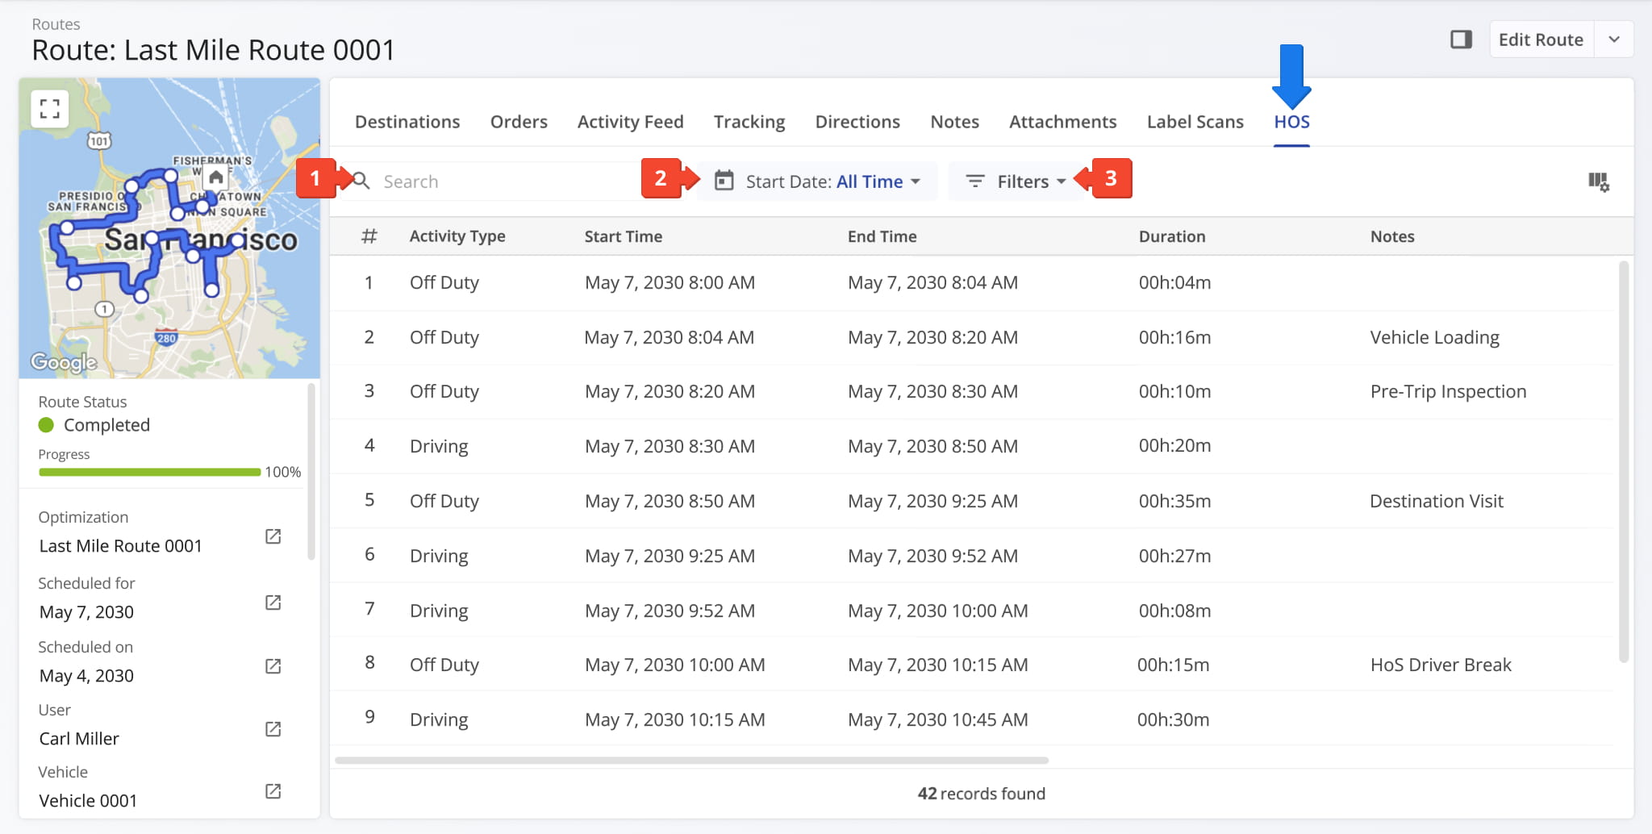The width and height of the screenshot is (1652, 834).
Task: Expand the Edit Route dropdown arrow
Action: (1613, 40)
